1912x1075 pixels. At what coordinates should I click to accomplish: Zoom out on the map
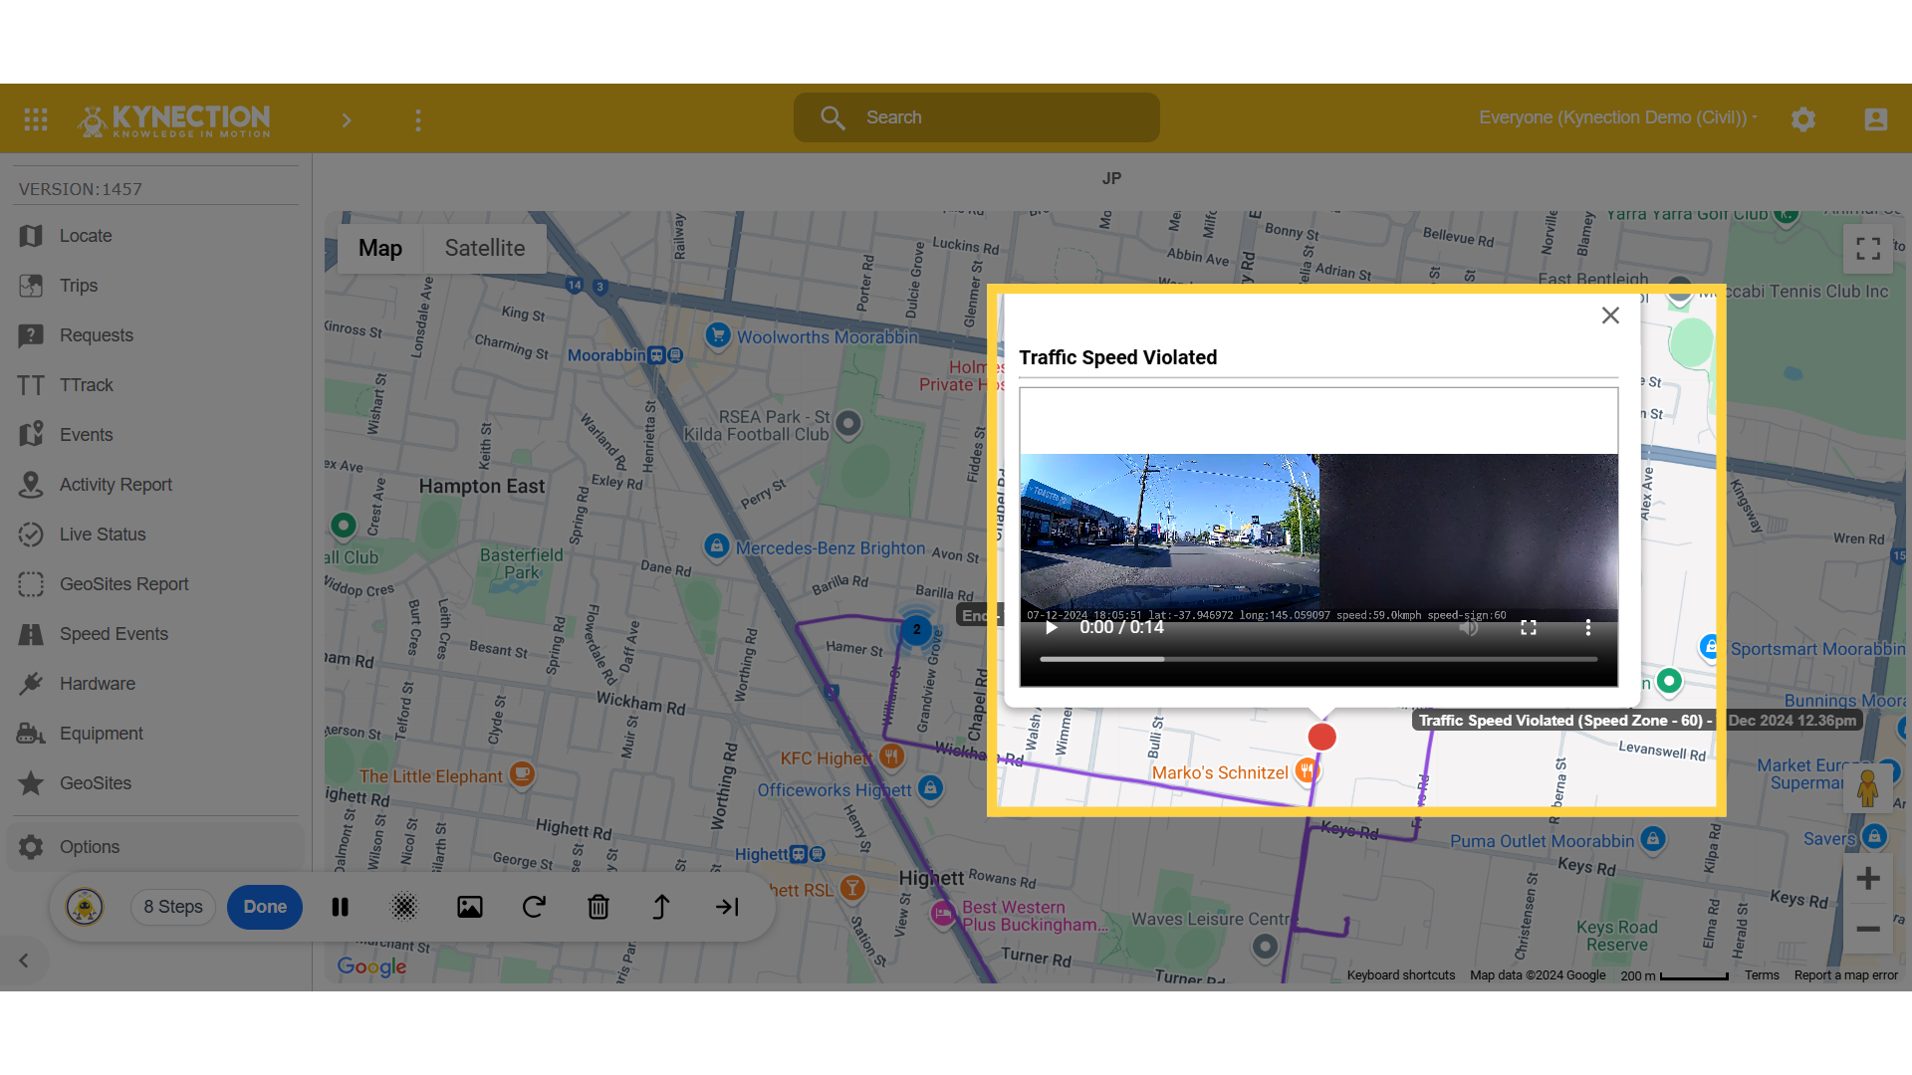click(x=1868, y=930)
